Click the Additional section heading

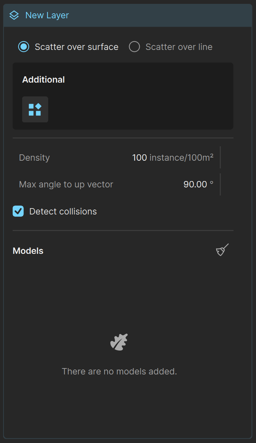44,79
